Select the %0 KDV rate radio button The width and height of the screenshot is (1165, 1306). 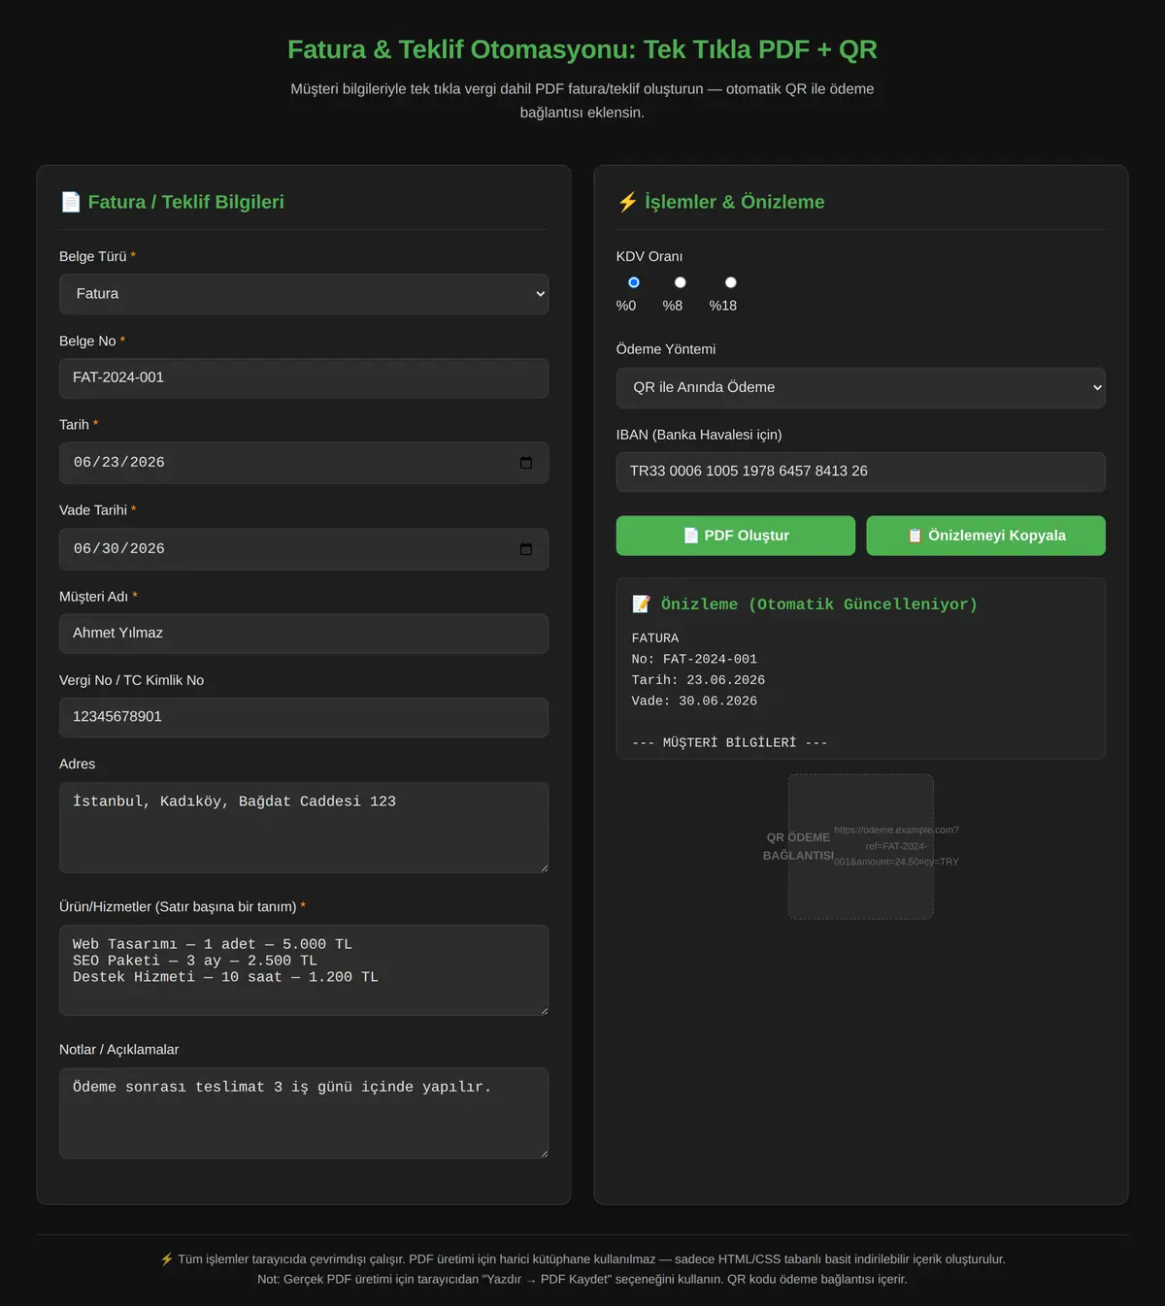coord(634,282)
